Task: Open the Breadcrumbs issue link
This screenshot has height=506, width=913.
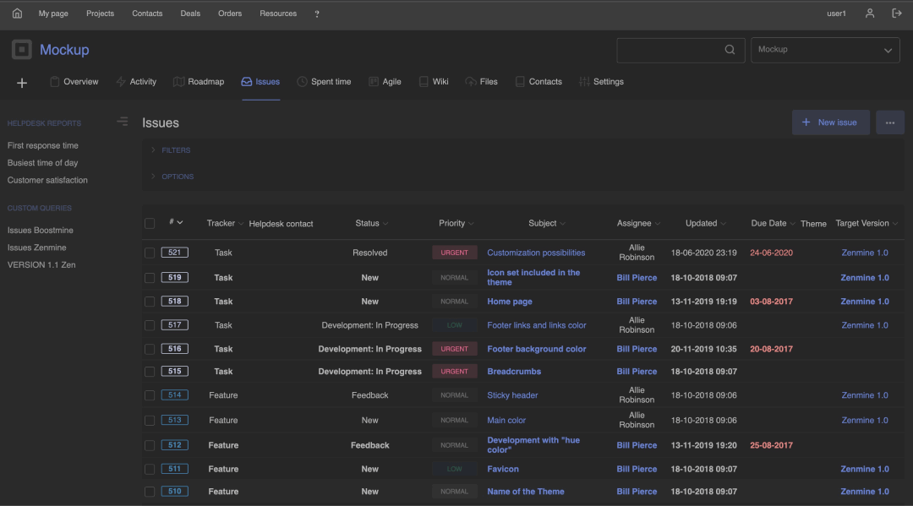Action: click(514, 372)
